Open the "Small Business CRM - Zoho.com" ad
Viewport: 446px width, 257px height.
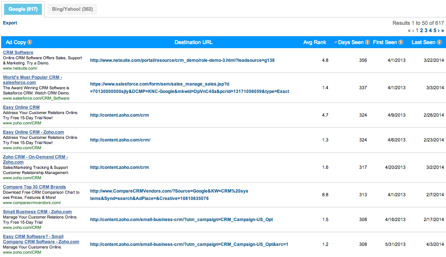(x=37, y=212)
